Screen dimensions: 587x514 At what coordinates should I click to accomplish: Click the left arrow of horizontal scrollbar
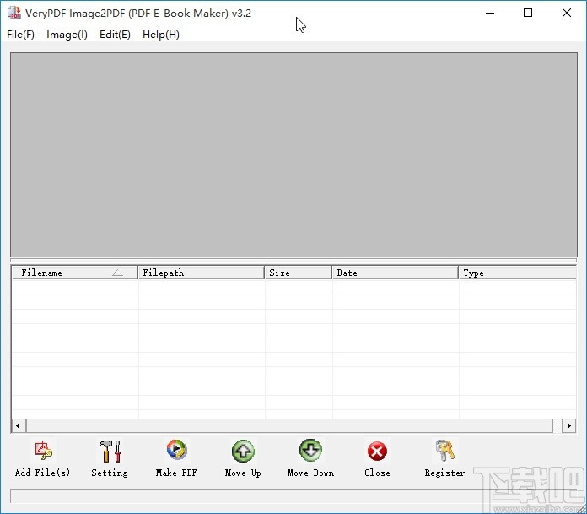(19, 425)
